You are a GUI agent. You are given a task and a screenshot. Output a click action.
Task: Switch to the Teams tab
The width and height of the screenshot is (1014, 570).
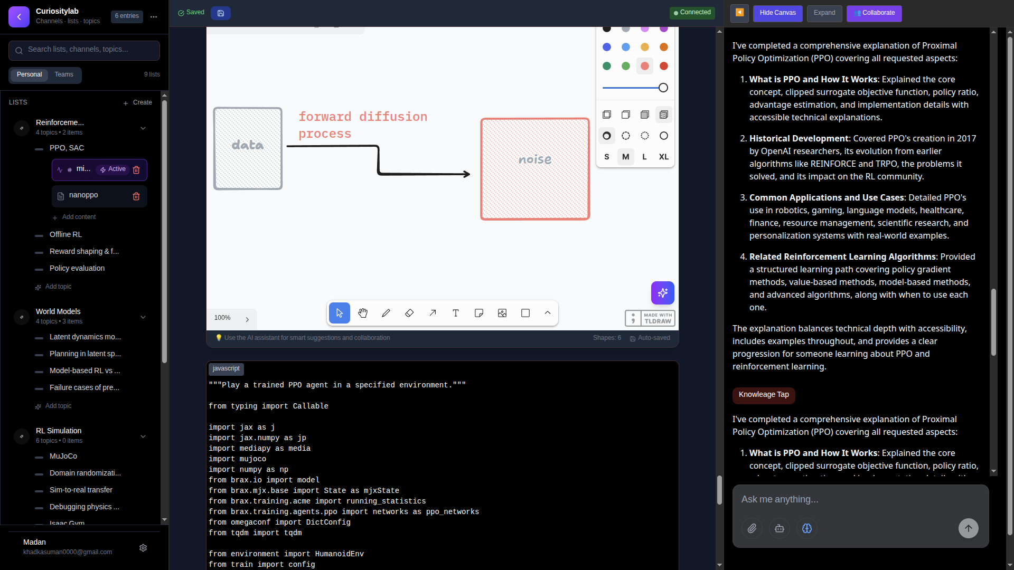(x=63, y=74)
